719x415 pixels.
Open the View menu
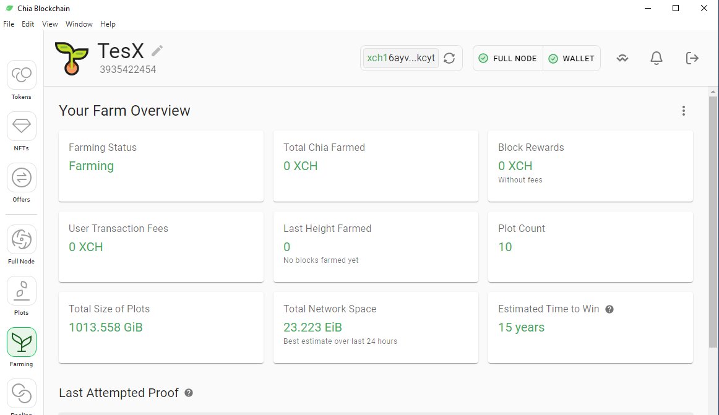(50, 24)
